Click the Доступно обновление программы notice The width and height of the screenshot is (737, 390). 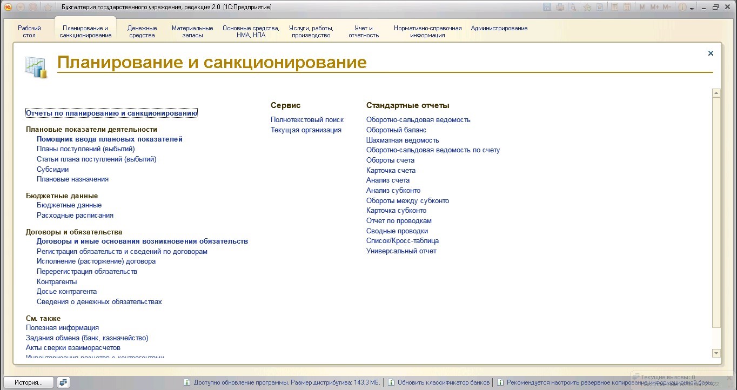287,382
